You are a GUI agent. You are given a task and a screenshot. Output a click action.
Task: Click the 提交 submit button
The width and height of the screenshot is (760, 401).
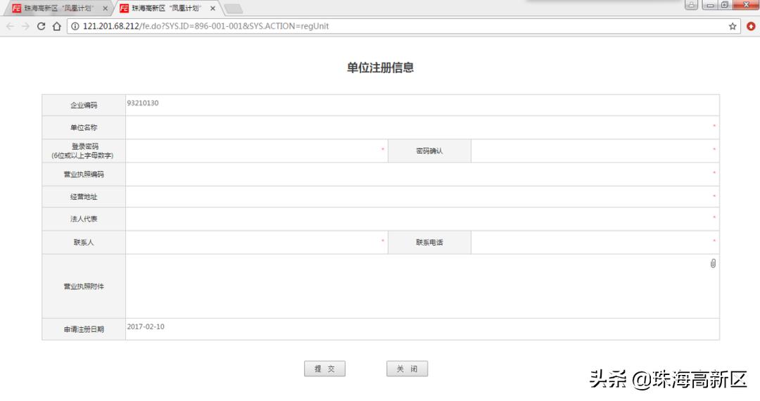point(324,369)
